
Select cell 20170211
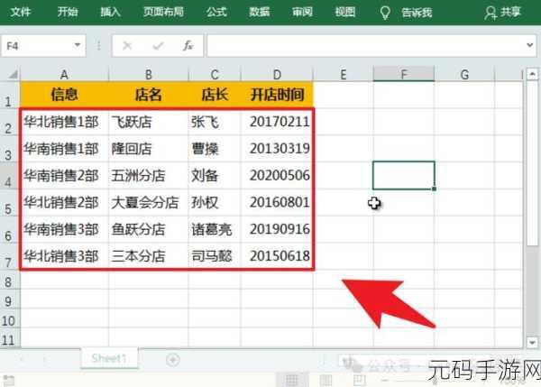277,122
